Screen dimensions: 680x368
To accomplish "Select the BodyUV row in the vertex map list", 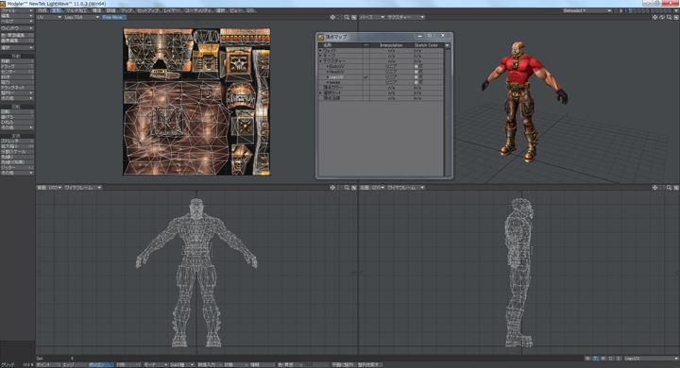I will pyautogui.click(x=381, y=66).
